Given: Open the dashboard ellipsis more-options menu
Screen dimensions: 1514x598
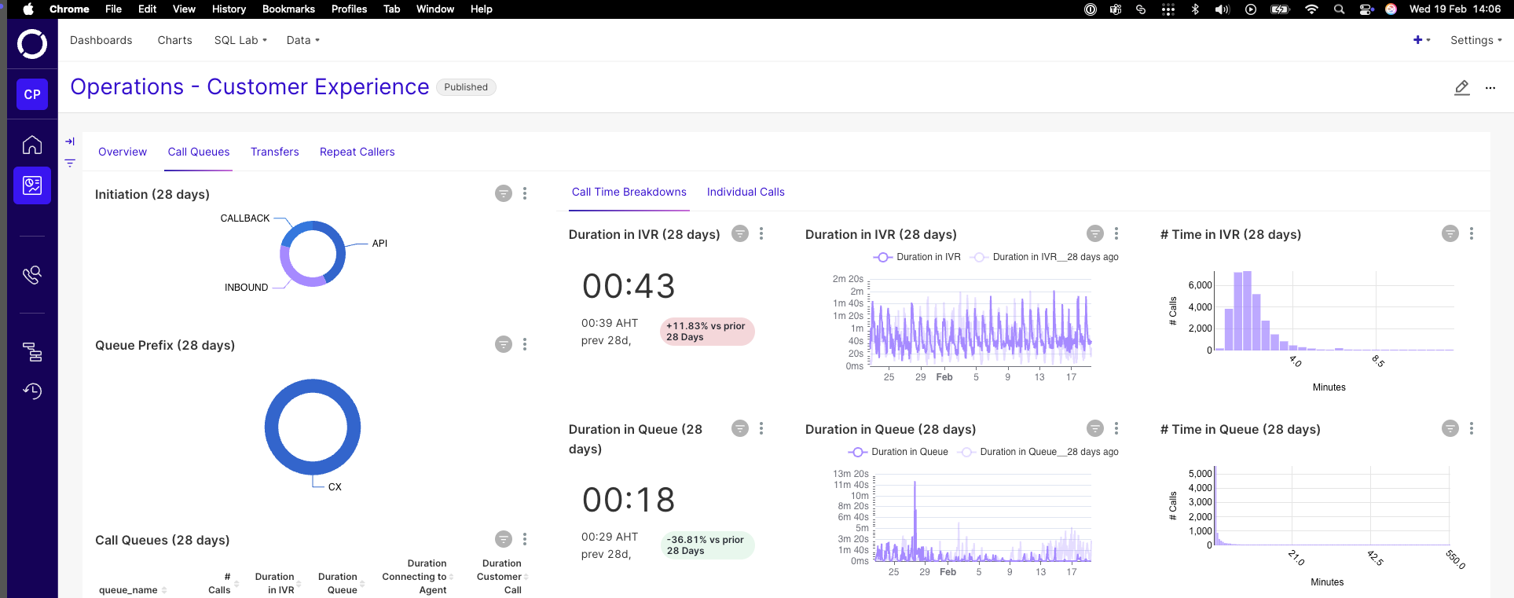Looking at the screenshot, I should [1490, 88].
